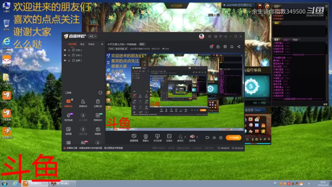The height and width of the screenshot is (187, 332).
Task: Toggle visibility eye for 文本 1 source
Action: 65,55
